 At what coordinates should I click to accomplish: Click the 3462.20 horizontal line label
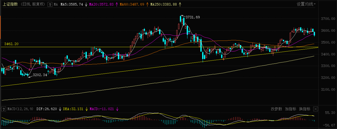(x=11, y=44)
